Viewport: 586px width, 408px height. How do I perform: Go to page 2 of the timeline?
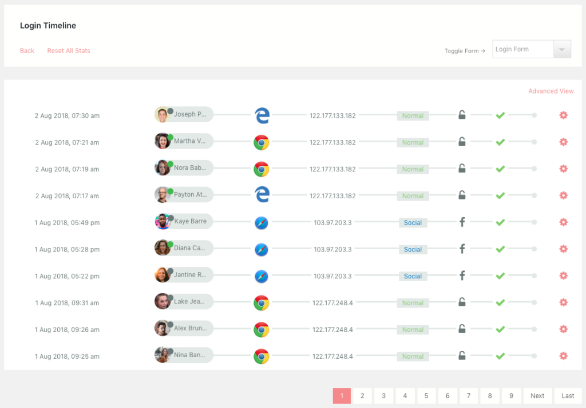tap(362, 395)
